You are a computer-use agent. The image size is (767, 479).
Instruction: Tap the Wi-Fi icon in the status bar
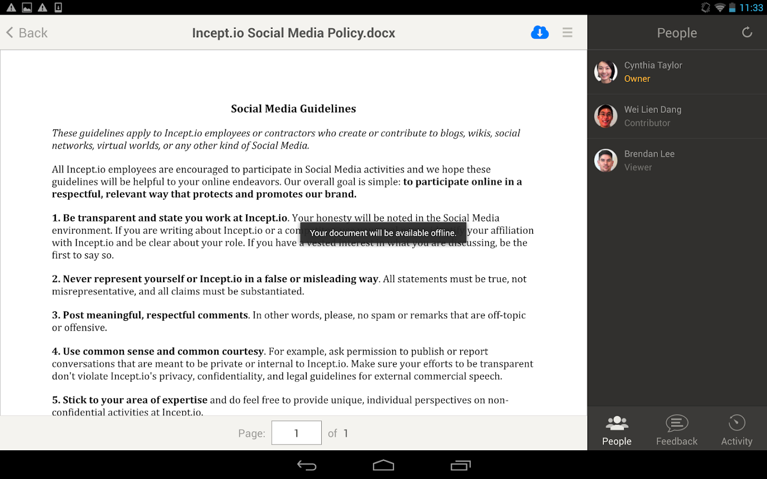pyautogui.click(x=720, y=7)
